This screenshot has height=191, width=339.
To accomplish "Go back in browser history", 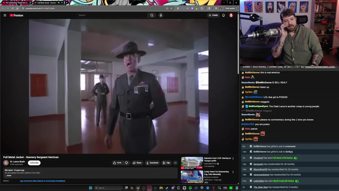I will (x=3, y=8).
